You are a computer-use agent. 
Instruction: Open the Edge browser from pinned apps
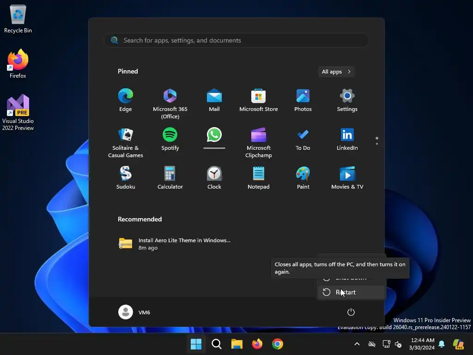[126, 100]
